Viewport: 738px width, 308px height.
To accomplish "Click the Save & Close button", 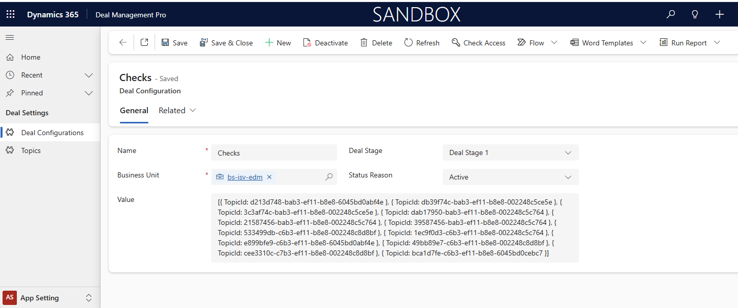I will point(226,43).
